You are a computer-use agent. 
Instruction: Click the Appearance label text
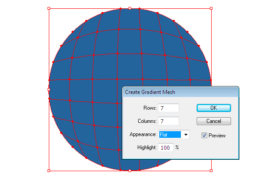(143, 134)
